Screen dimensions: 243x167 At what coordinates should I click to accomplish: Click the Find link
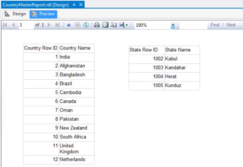215,25
